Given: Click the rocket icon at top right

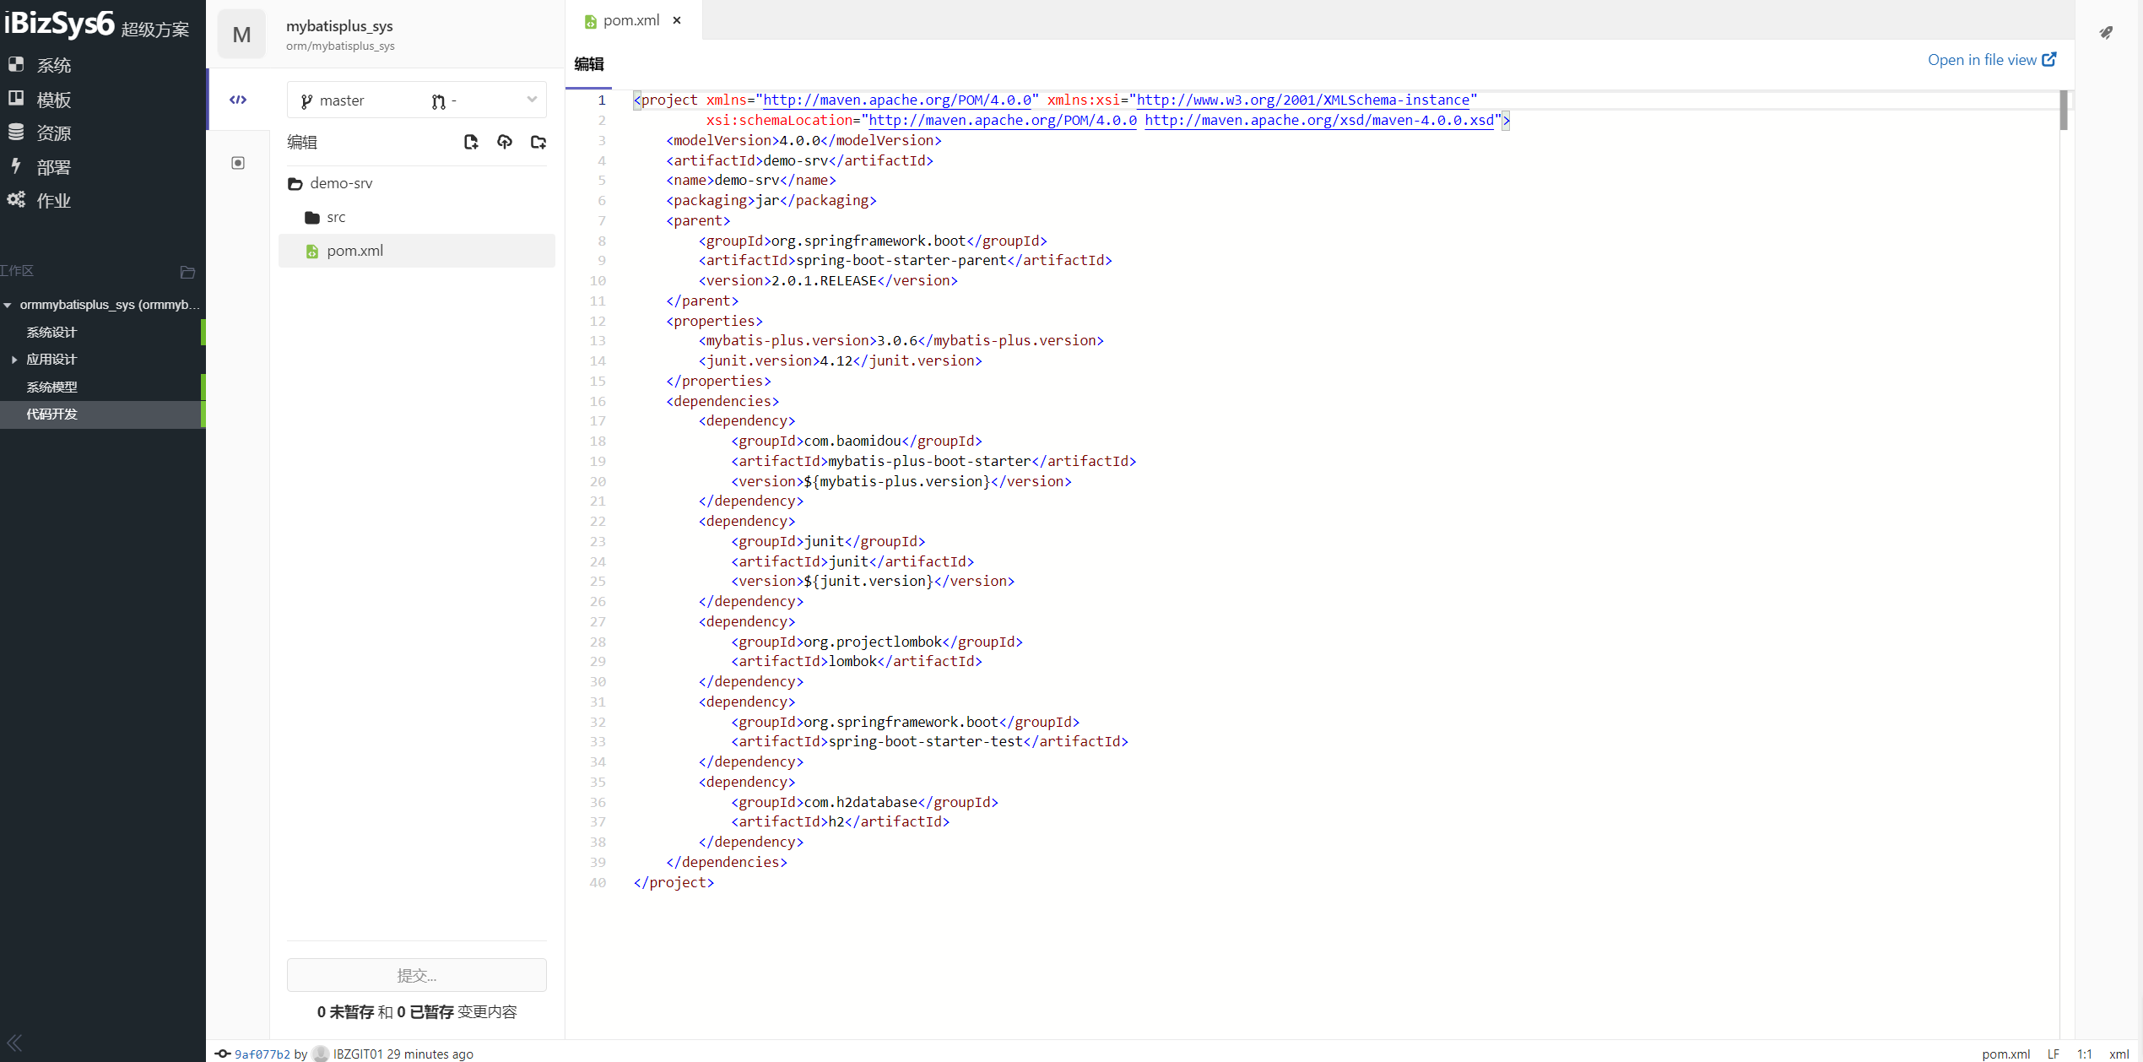Looking at the screenshot, I should pyautogui.click(x=2106, y=33).
